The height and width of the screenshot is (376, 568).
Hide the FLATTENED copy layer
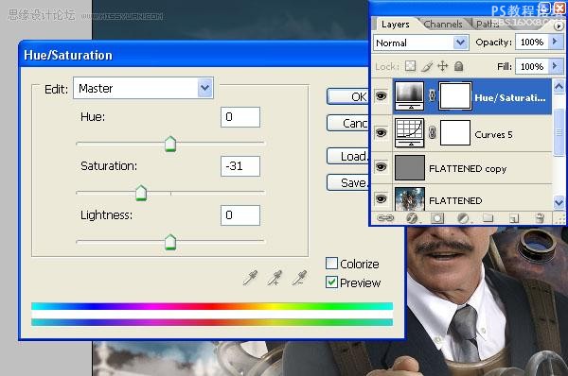pos(382,167)
